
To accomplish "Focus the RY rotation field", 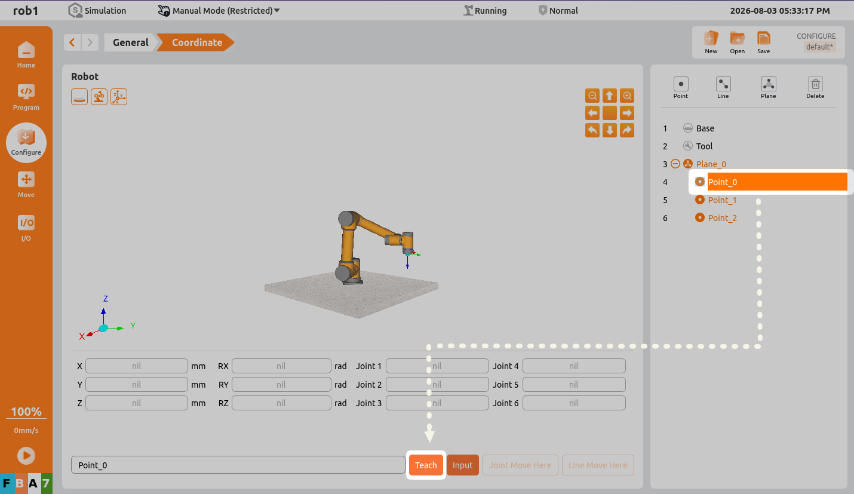I will [x=281, y=385].
